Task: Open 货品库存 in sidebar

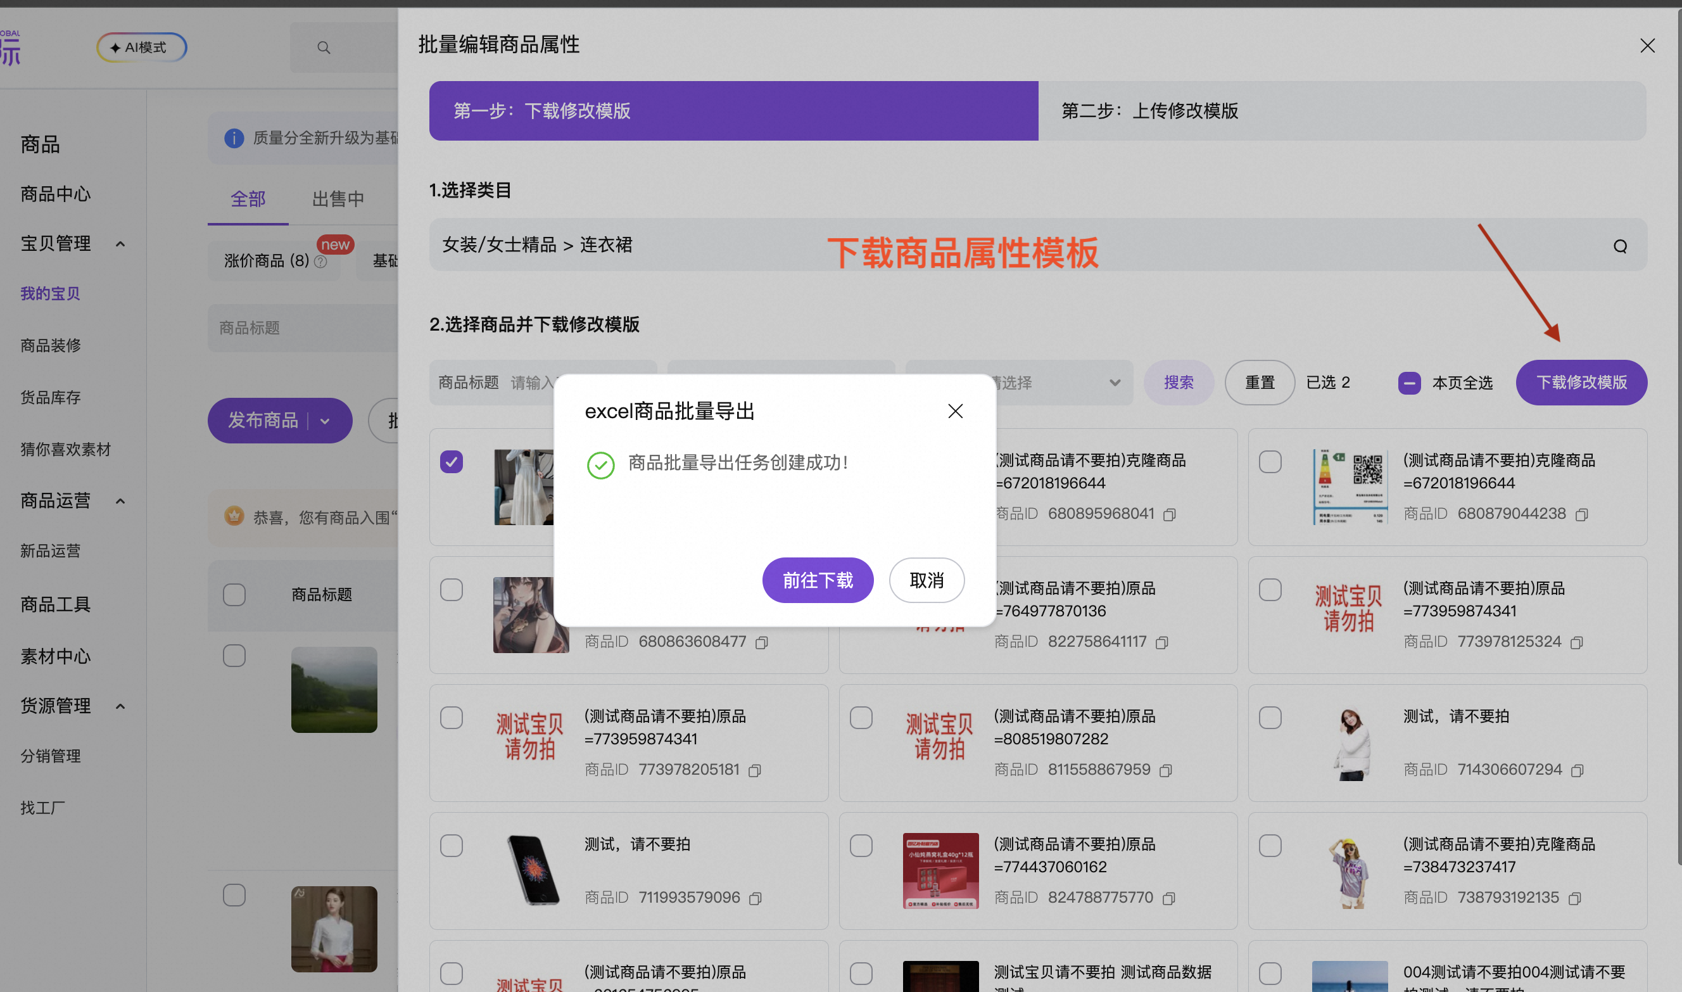Action: pos(50,398)
